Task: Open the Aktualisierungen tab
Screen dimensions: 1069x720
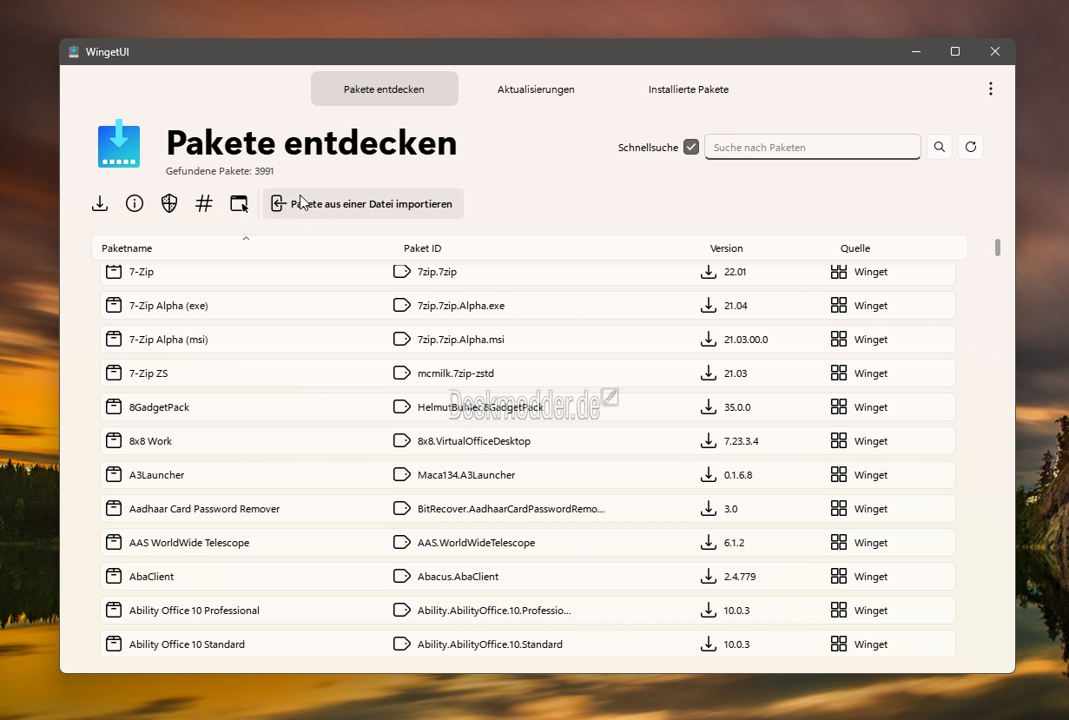Action: tap(536, 89)
